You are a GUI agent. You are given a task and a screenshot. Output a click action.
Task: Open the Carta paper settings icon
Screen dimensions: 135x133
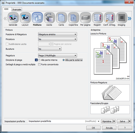tap(61, 18)
